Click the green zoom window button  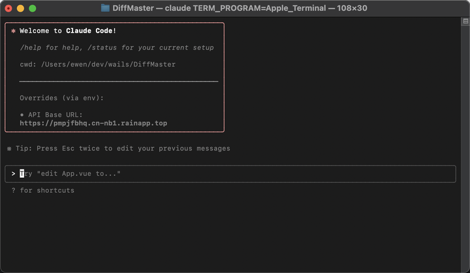(x=33, y=8)
